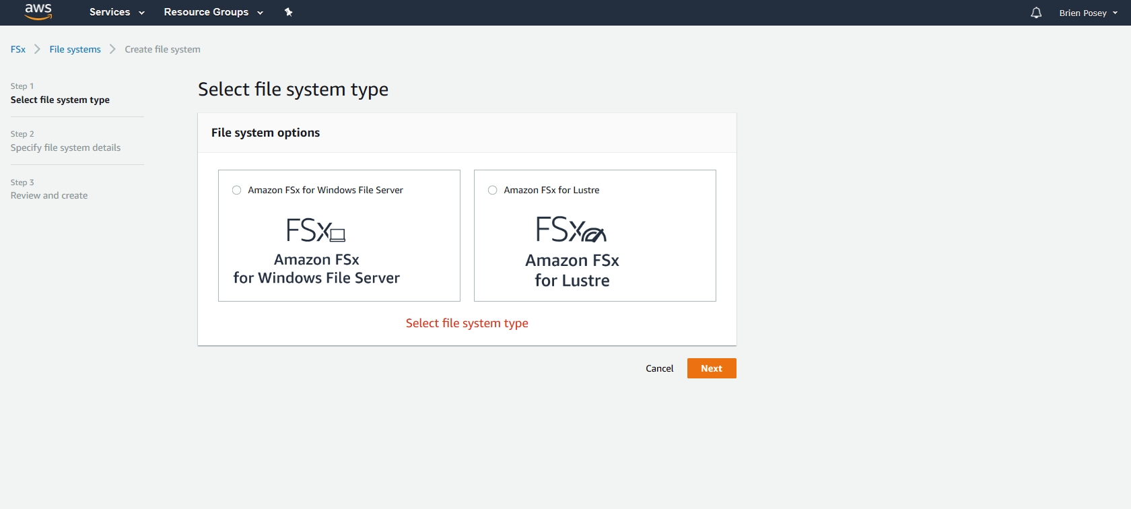This screenshot has height=509, width=1131.
Task: Click the orange Next button
Action: 712,368
